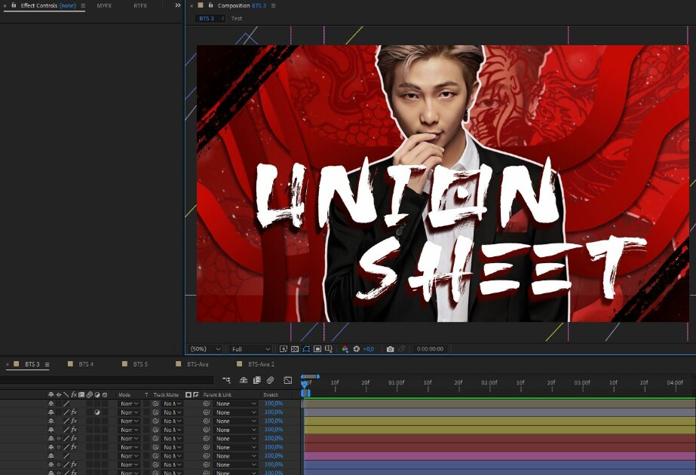Open Track Matte dropdown of pink layer

(172, 456)
